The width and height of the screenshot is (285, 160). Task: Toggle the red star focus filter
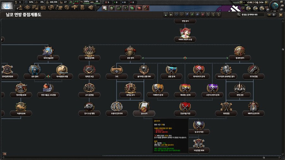point(202,15)
